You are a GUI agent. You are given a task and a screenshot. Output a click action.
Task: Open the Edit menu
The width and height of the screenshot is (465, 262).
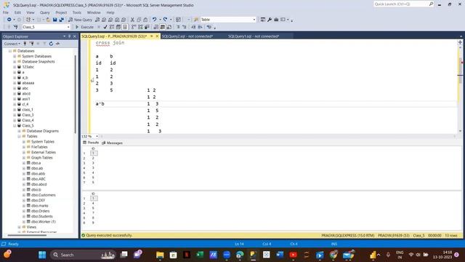[x=17, y=12]
